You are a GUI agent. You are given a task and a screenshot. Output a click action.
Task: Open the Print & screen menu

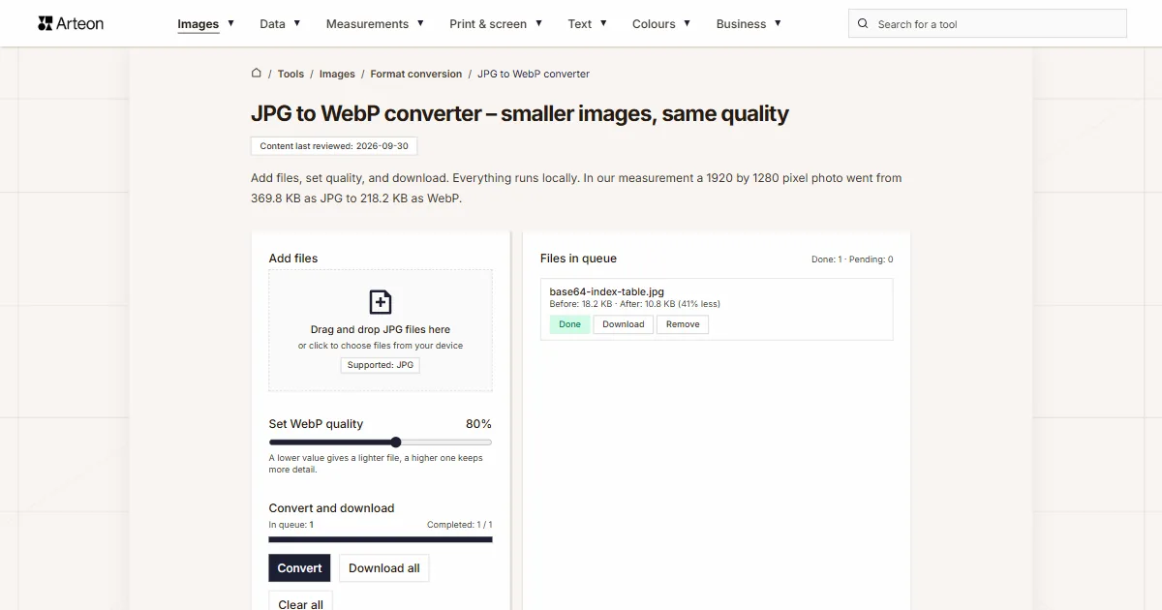(x=496, y=23)
